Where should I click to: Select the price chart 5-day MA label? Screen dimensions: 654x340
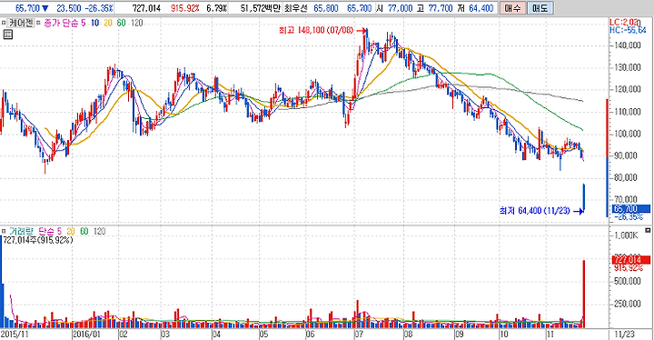coord(83,23)
